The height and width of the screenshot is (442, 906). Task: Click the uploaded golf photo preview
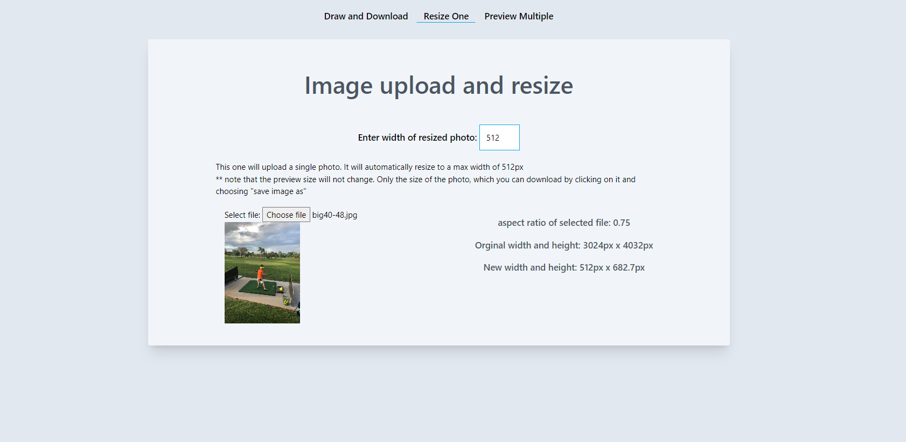[262, 273]
